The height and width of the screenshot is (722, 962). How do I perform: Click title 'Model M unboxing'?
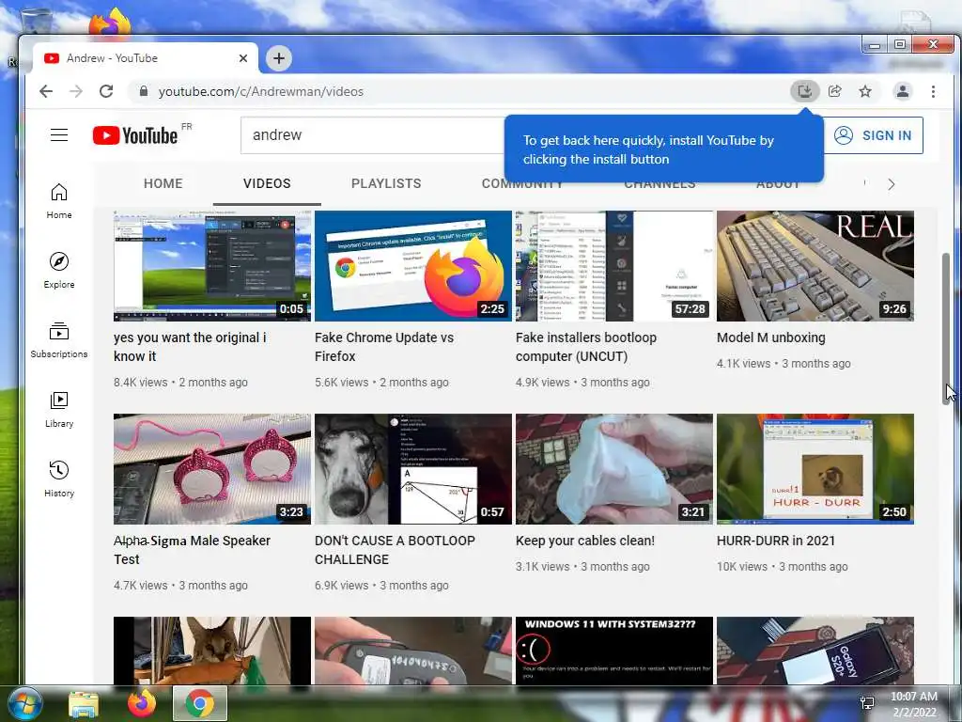(x=771, y=337)
